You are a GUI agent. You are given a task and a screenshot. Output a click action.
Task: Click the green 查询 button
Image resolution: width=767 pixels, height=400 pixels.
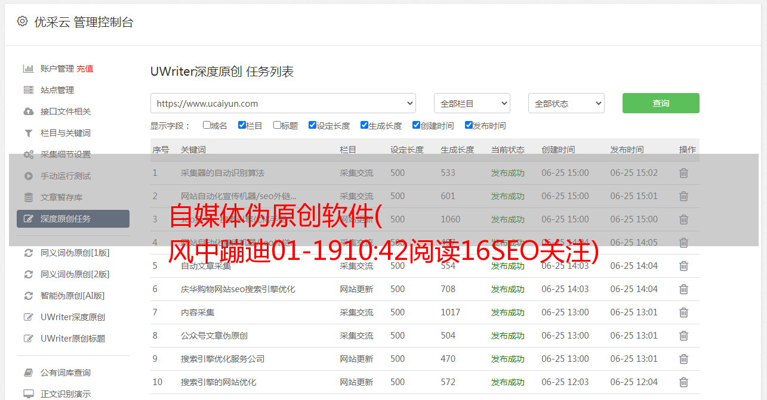[661, 103]
